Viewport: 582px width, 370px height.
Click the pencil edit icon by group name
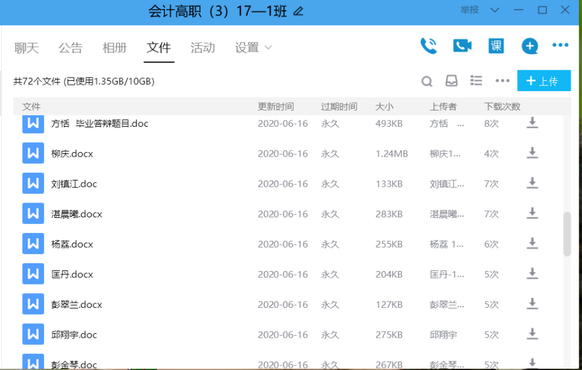(x=298, y=12)
